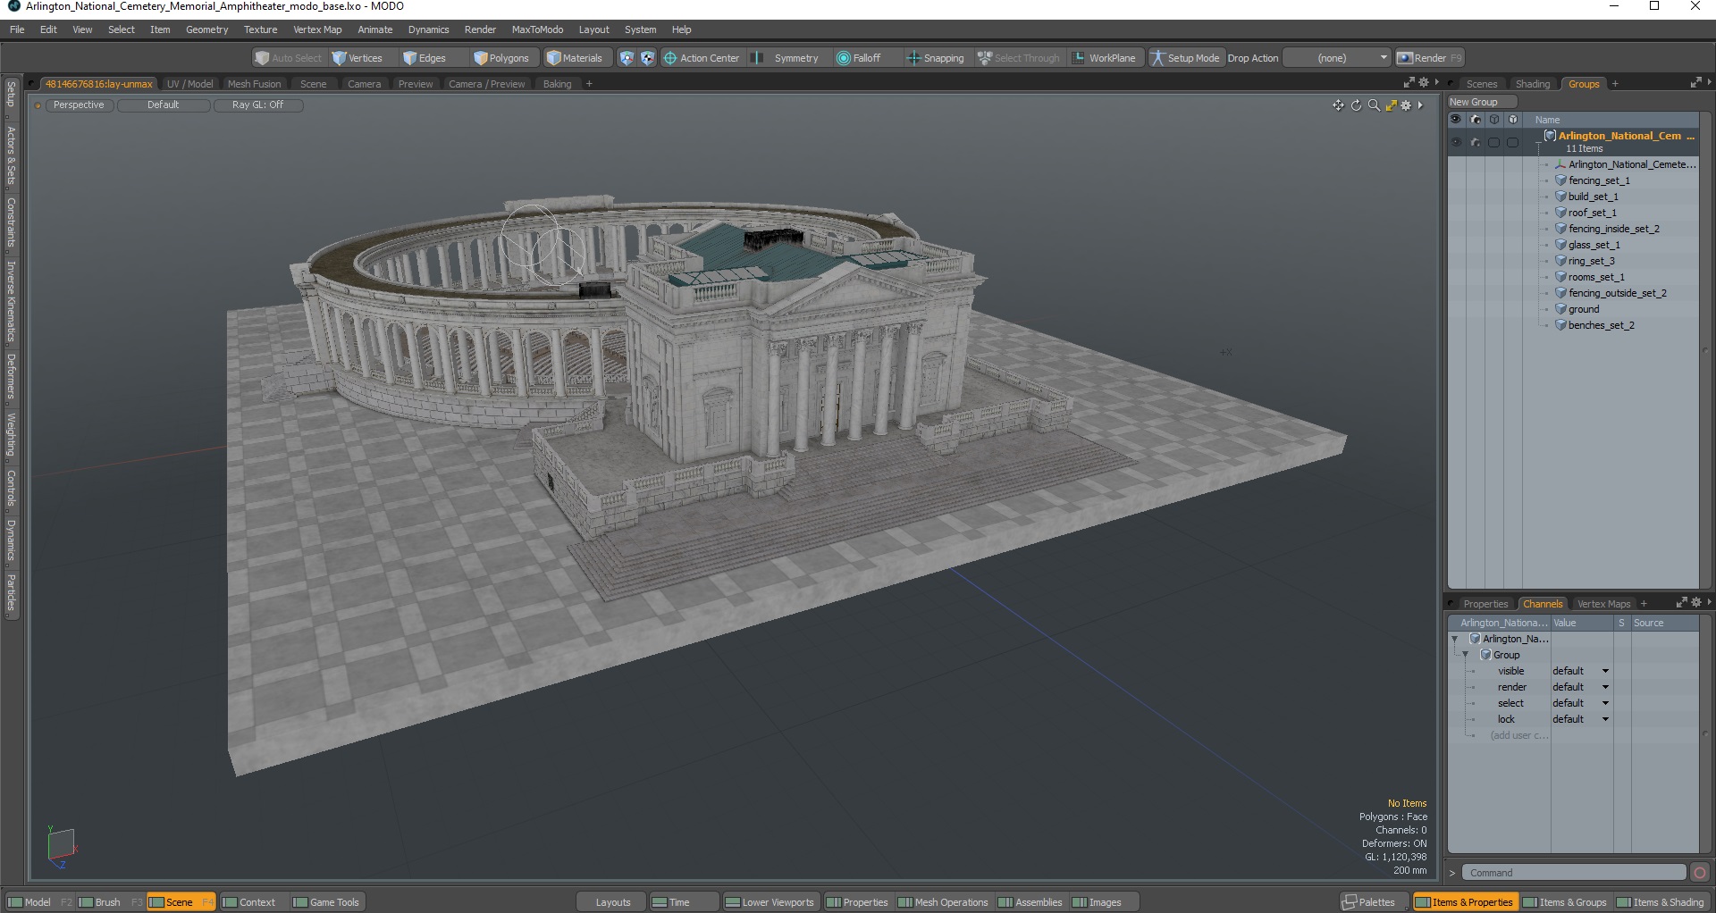1716x913 pixels.
Task: Click the locator icon of Arlington_National_Cemete item
Action: [x=1560, y=164]
